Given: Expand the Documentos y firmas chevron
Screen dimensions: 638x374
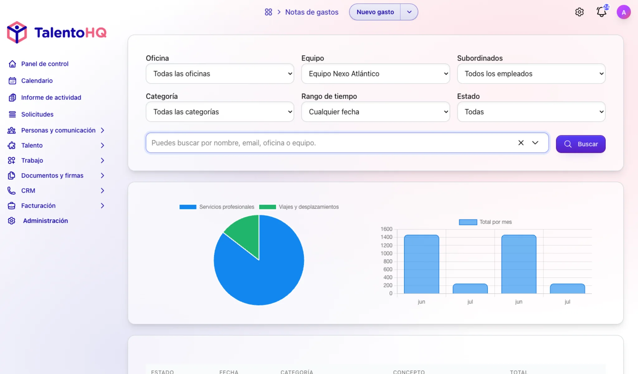Looking at the screenshot, I should tap(102, 175).
